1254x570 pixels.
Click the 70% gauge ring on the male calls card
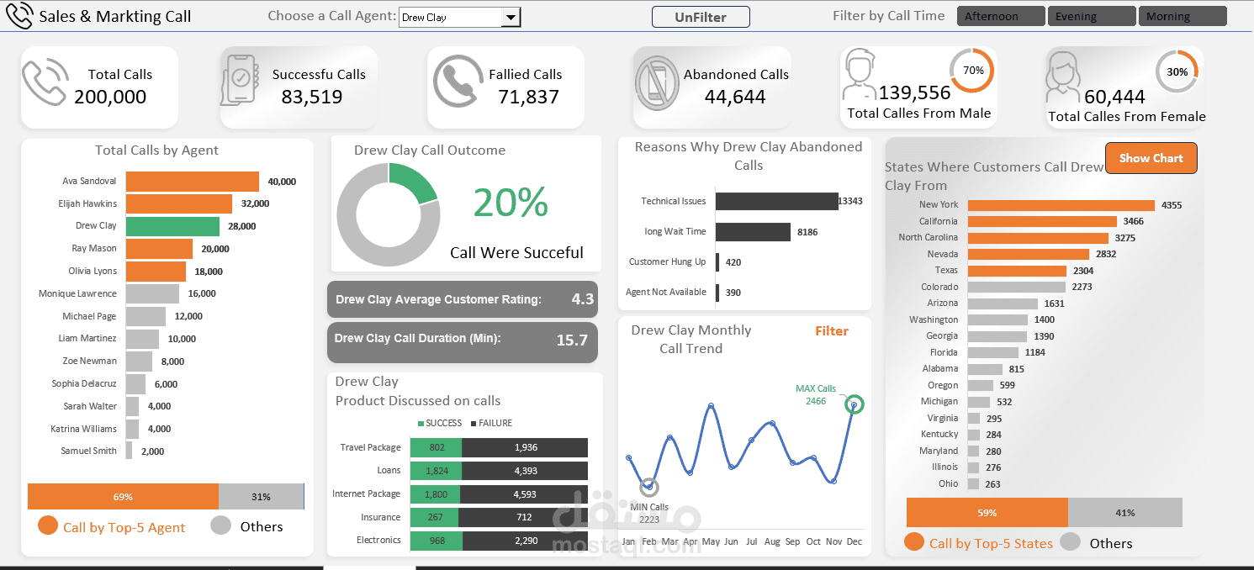(x=971, y=72)
